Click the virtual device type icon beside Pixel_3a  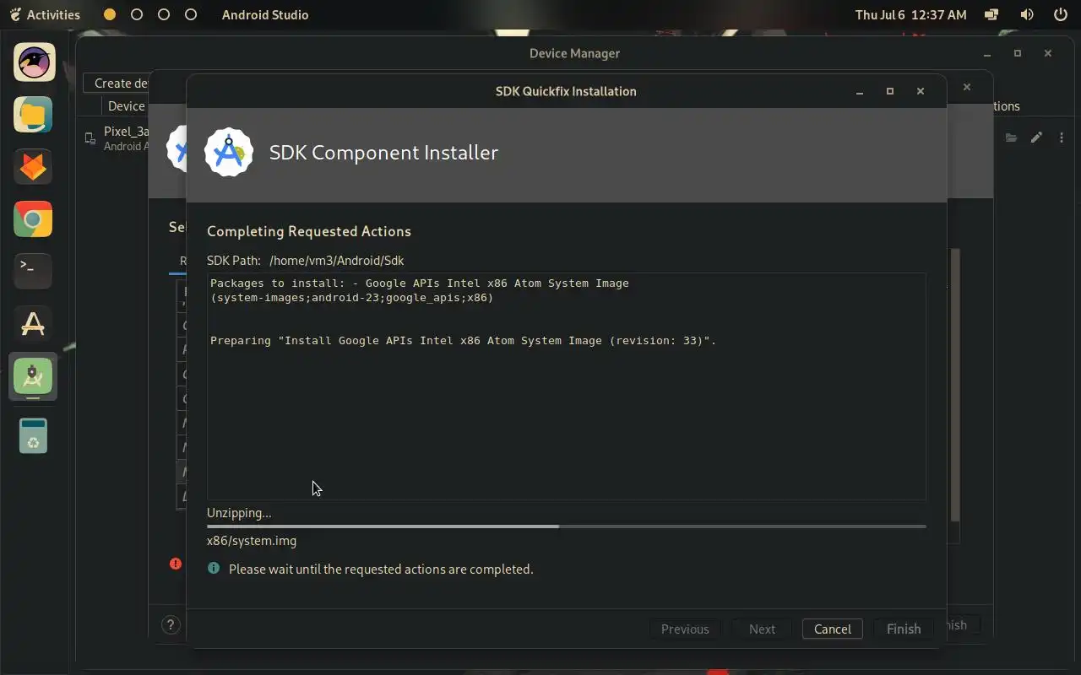[x=90, y=138]
